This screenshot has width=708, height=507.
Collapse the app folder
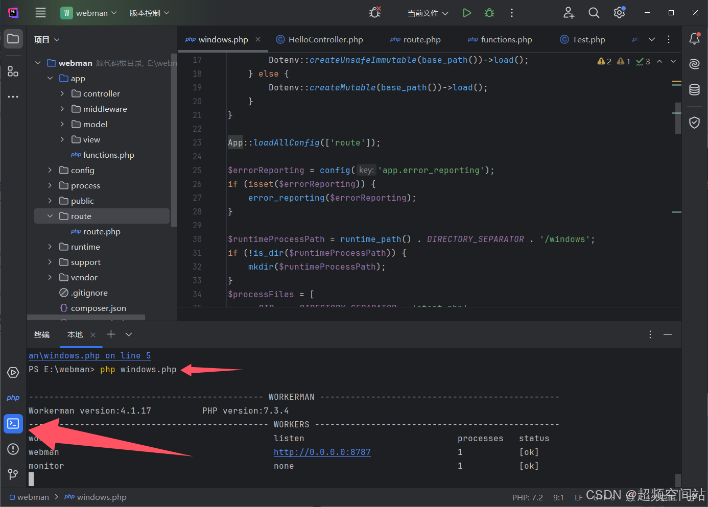50,78
